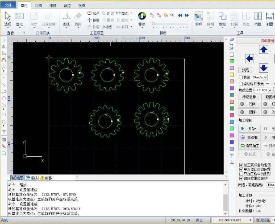
Task: Toggle the 快速 (Fast) checkbox
Action: pyautogui.click(x=242, y=77)
